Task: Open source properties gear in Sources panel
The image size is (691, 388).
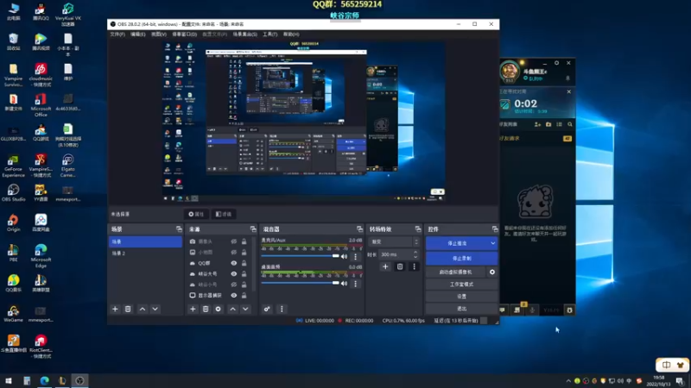Action: click(x=219, y=309)
